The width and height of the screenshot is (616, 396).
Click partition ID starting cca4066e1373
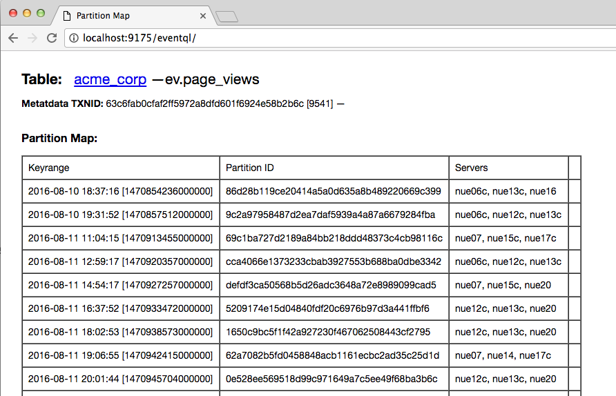[x=334, y=261]
